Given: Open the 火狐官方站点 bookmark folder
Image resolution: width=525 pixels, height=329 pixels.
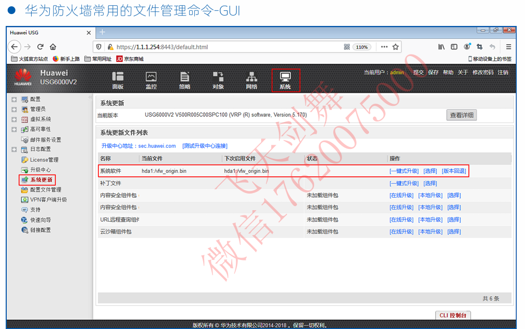Looking at the screenshot, I should tap(30, 59).
